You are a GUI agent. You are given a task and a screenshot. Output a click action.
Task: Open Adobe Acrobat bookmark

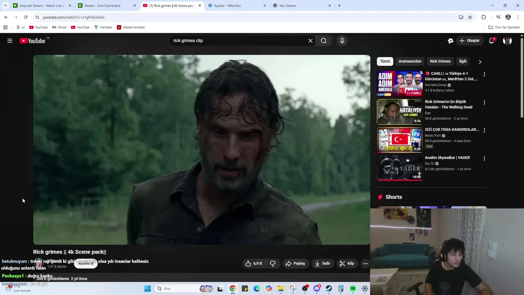(x=131, y=27)
